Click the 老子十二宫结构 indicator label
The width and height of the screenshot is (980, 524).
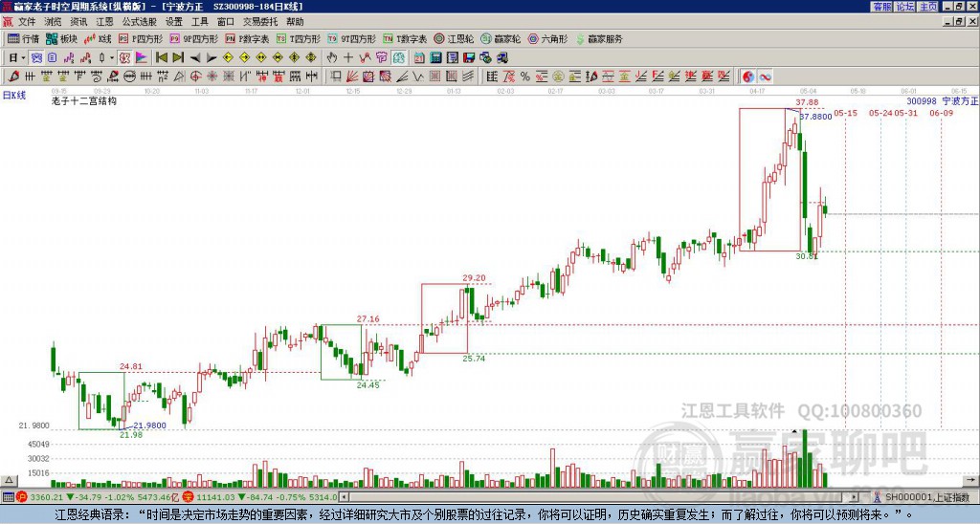click(84, 100)
